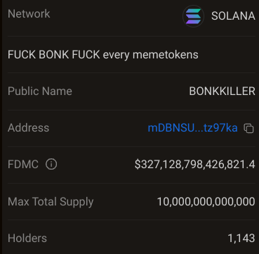Viewport: 259px width, 254px height.
Task: Click the word BONK in the description
Action: pos(54,55)
